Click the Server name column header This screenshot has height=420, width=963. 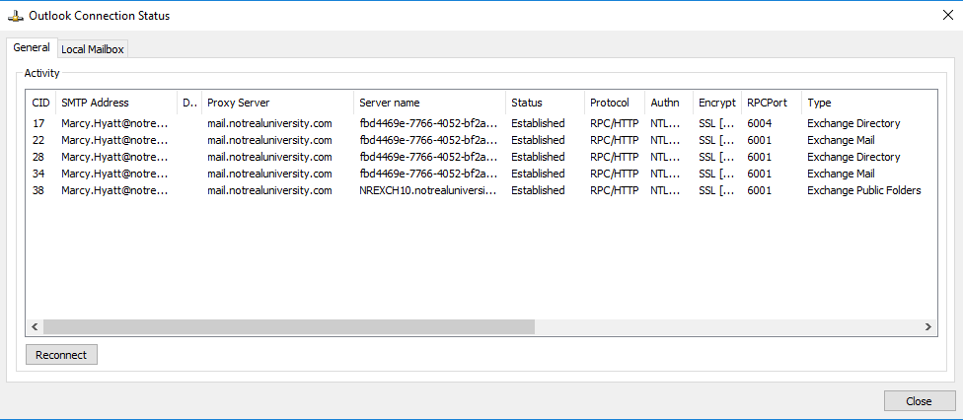(430, 103)
